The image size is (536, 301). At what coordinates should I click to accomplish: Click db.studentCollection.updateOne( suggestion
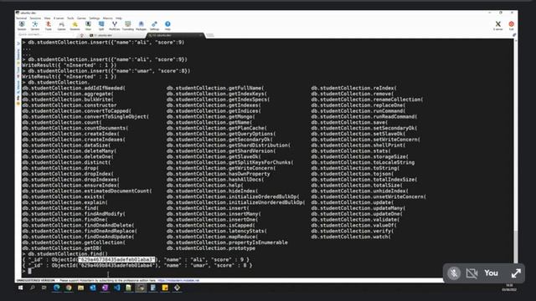coord(357,214)
